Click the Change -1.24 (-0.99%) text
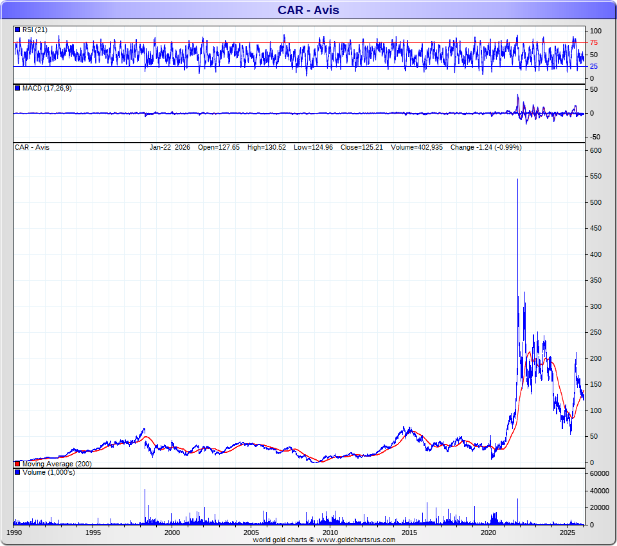This screenshot has width=617, height=546. coord(486,147)
